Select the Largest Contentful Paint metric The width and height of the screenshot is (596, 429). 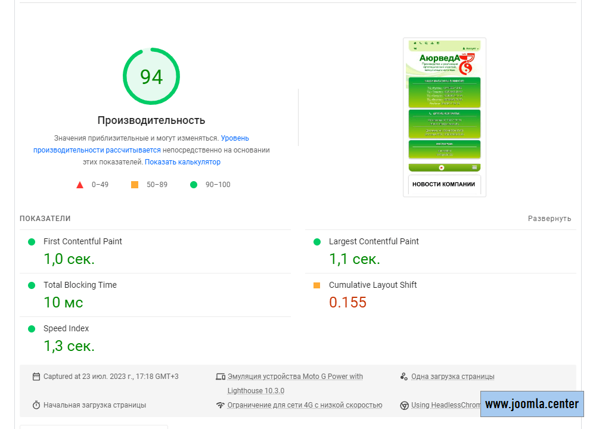tap(374, 242)
